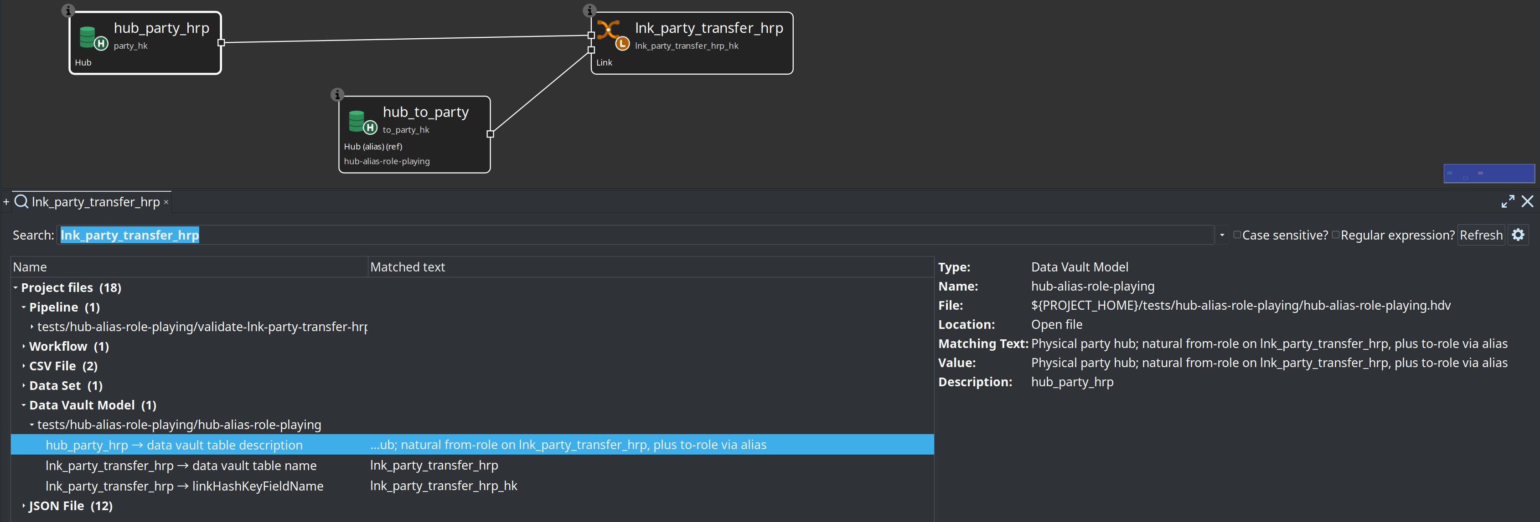Click the info badge on hub_to_party node

337,94
